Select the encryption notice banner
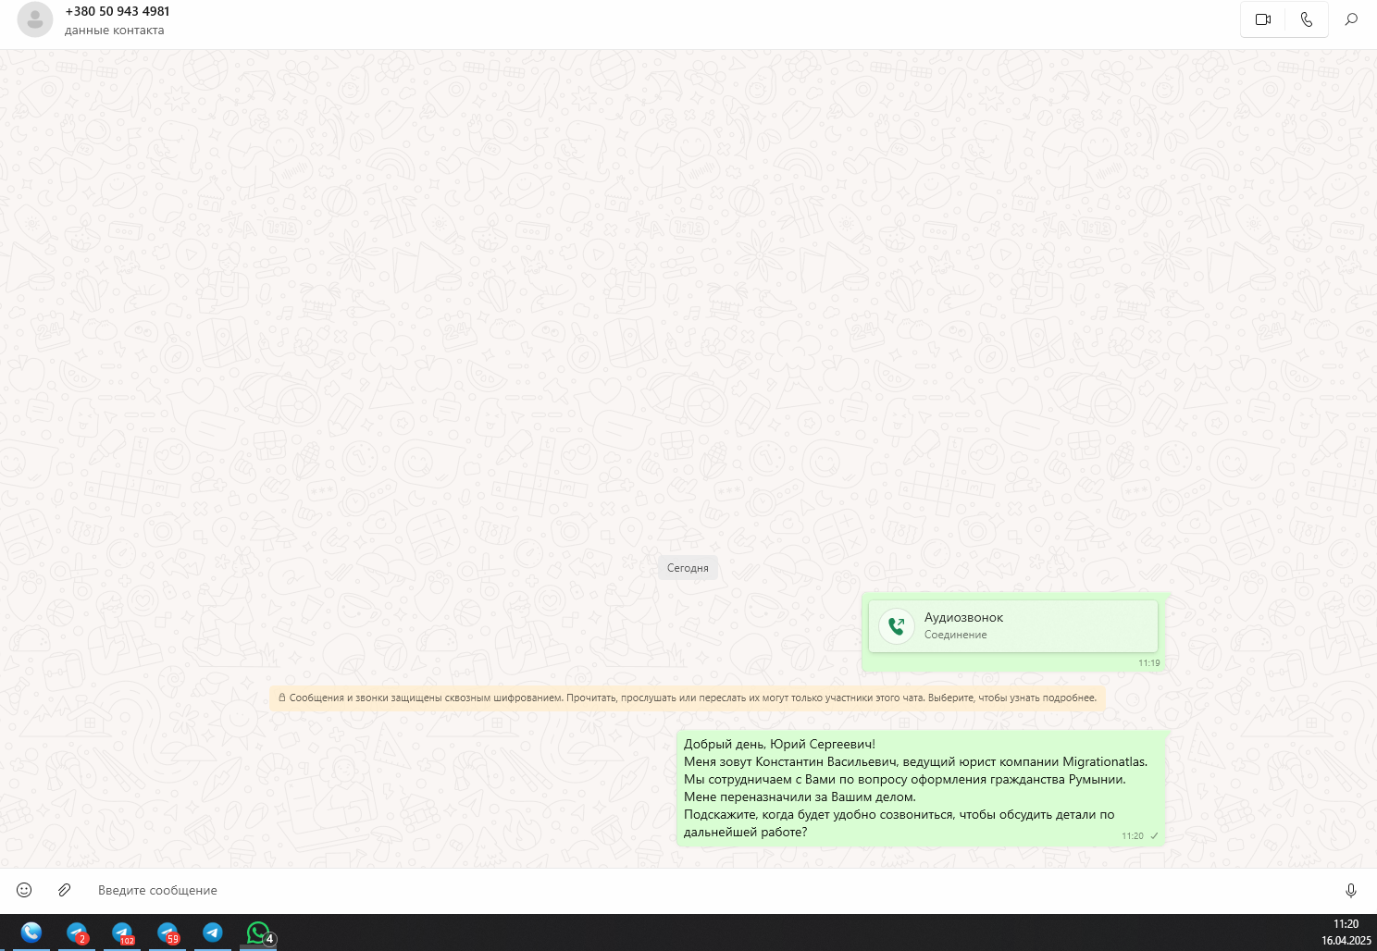The image size is (1377, 951). 688,698
